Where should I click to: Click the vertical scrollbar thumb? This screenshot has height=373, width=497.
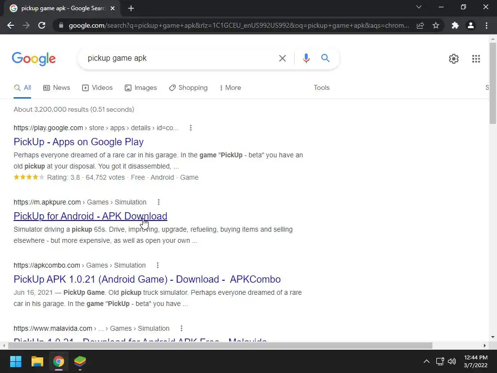(493, 83)
